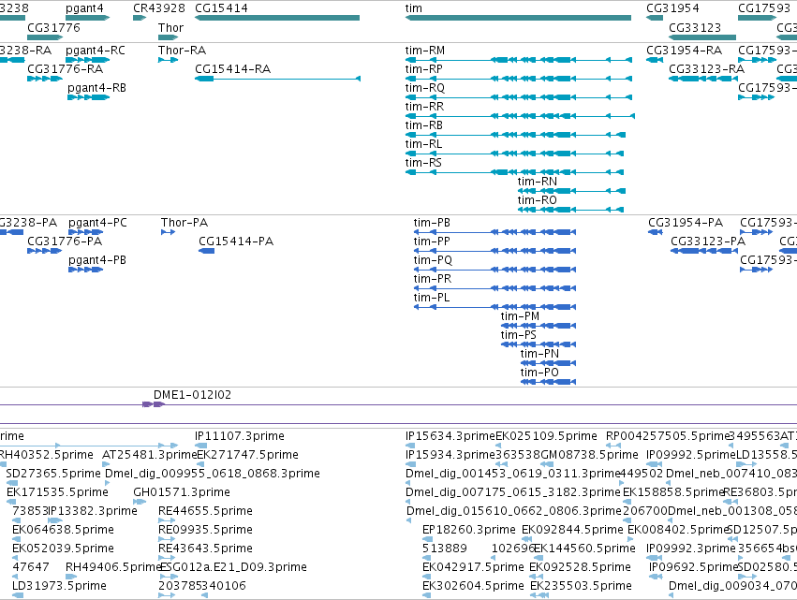This screenshot has width=797, height=600.
Task: Click the IP09692.5prime EST
Action: click(656, 578)
